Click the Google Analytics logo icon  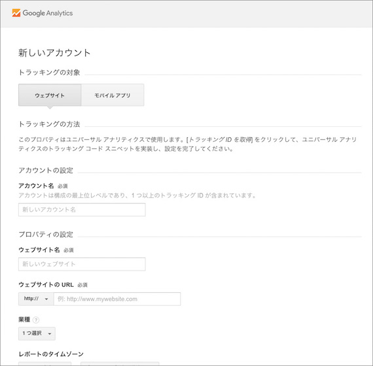pyautogui.click(x=16, y=13)
